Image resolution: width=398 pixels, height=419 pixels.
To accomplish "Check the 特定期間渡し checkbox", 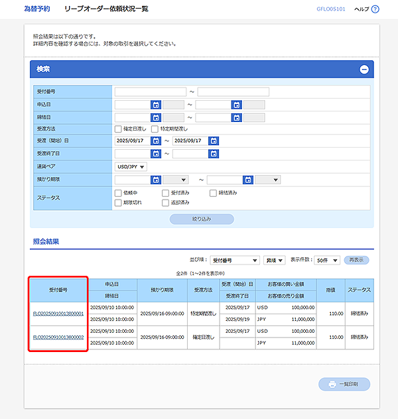I will [x=155, y=129].
